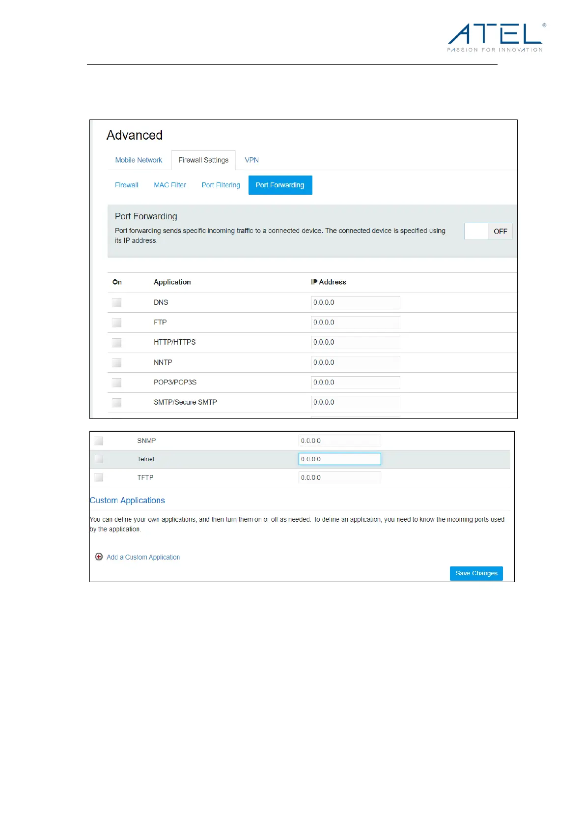Click the TFTP application label
Screen dimensions: 585x828
coord(145,477)
